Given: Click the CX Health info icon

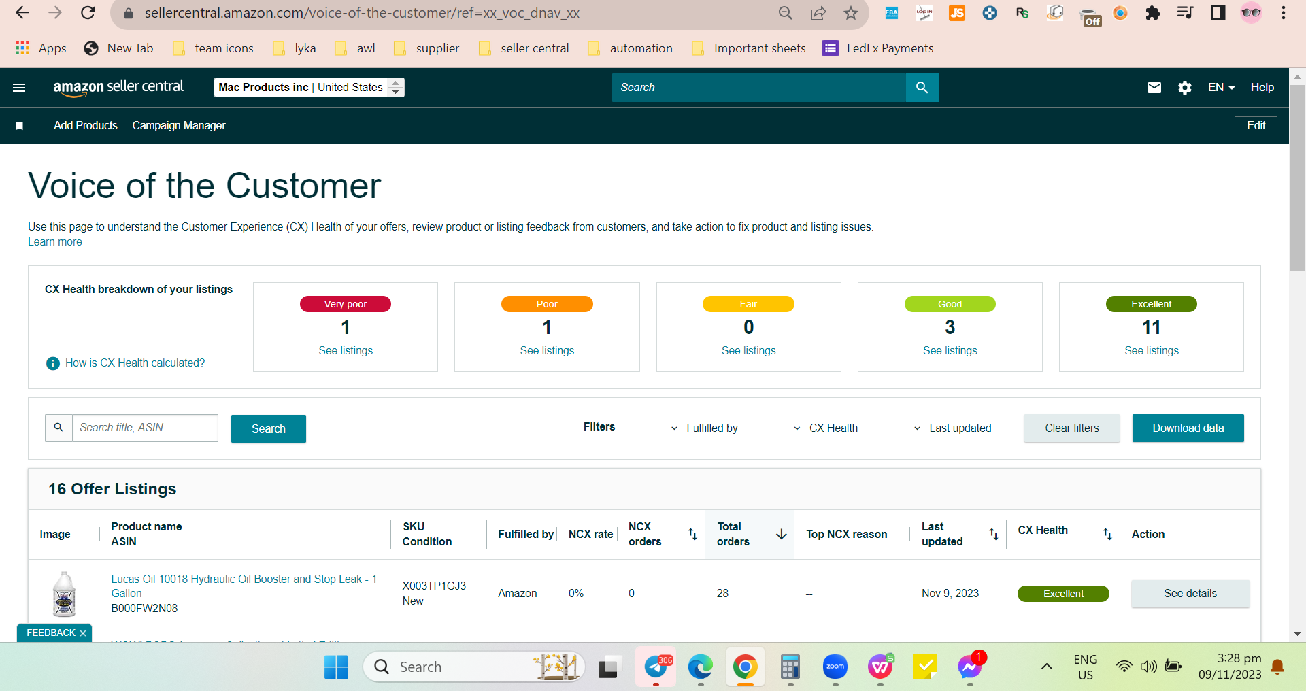Looking at the screenshot, I should 52,363.
